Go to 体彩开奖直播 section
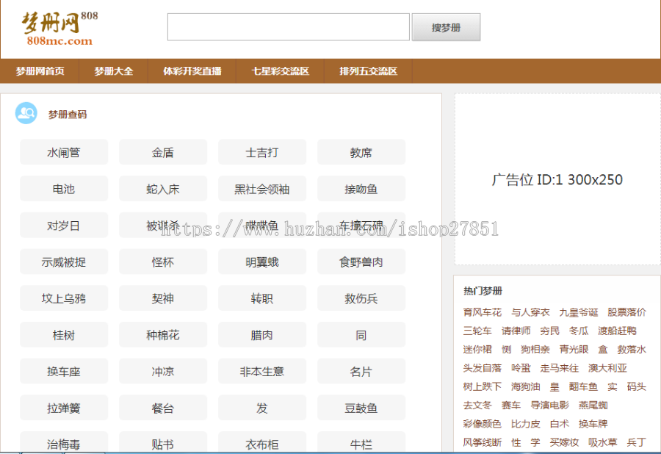Viewport: 661px width, 454px height. [192, 71]
